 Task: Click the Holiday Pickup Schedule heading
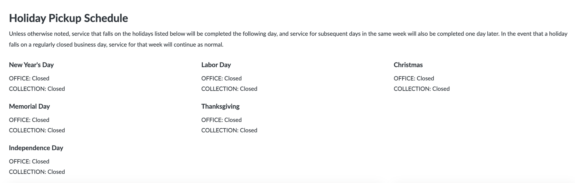[69, 18]
